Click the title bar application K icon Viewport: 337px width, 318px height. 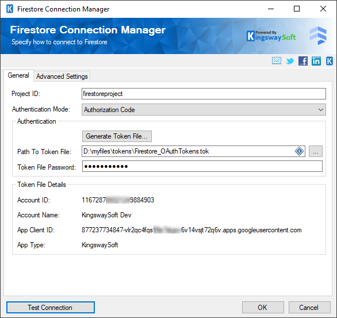click(x=10, y=9)
